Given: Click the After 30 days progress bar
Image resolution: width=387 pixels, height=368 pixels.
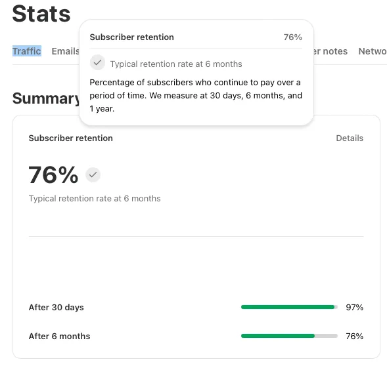Looking at the screenshot, I should (289, 307).
